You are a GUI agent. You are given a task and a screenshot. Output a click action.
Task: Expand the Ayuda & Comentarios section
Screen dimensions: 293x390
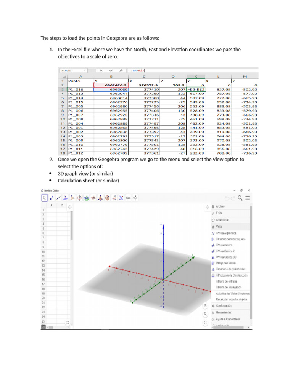[230, 319]
